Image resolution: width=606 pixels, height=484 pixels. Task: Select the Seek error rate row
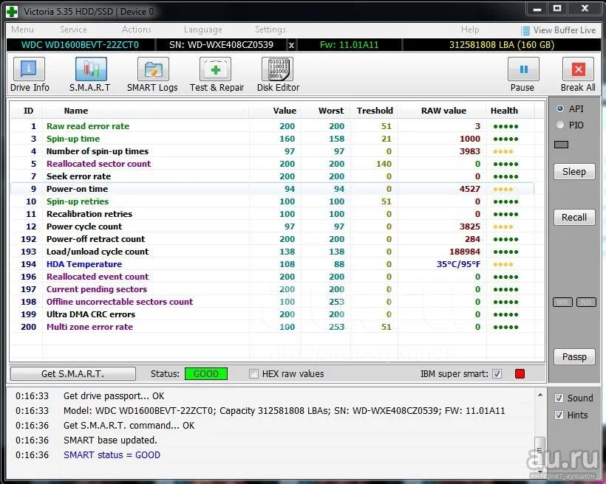click(272, 176)
